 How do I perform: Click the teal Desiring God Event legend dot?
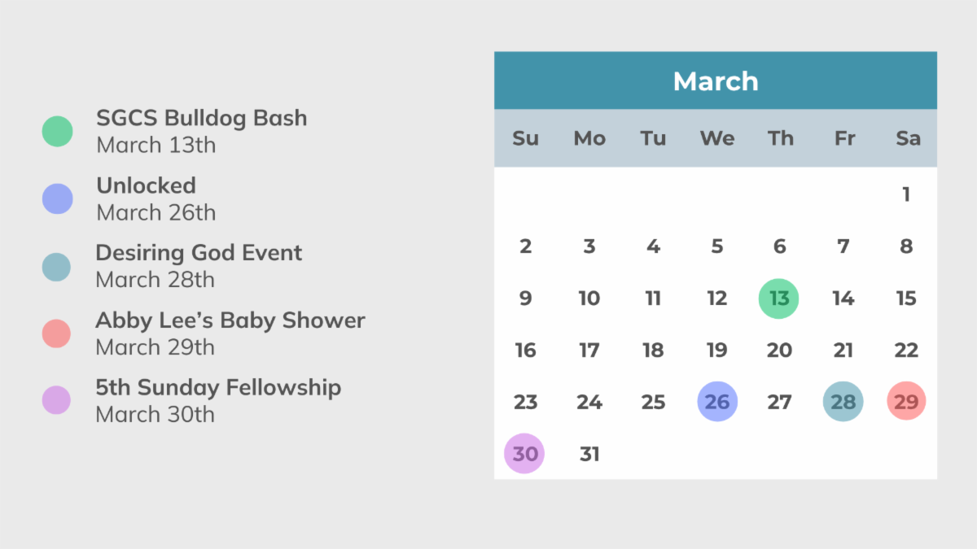[57, 266]
